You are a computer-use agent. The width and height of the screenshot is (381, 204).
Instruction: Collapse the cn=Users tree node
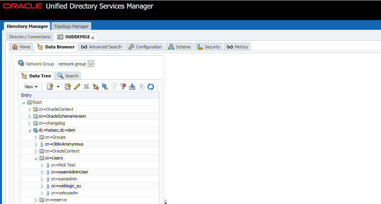point(36,158)
